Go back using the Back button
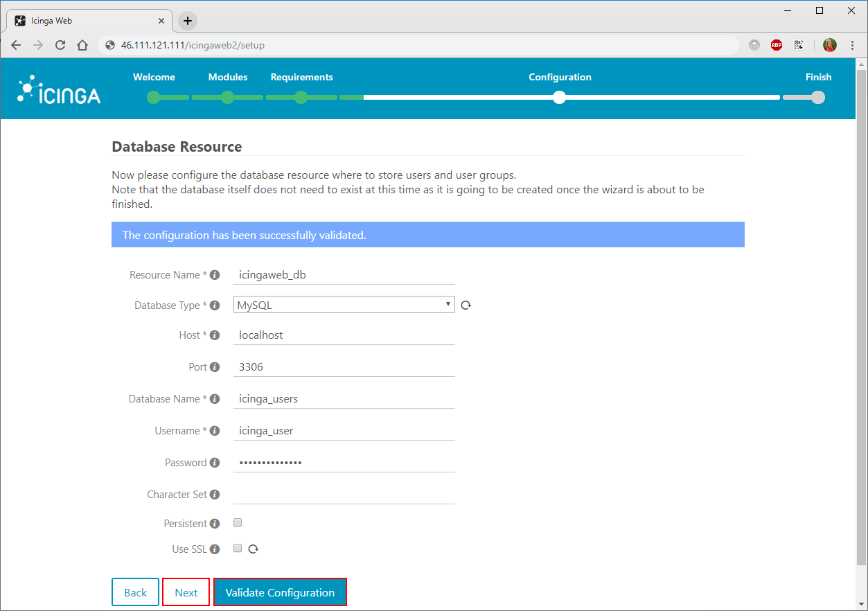The image size is (868, 611). [135, 592]
